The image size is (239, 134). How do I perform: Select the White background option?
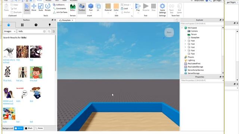[19, 128]
